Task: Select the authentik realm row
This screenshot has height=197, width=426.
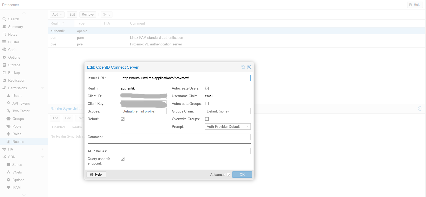Action: (x=236, y=31)
